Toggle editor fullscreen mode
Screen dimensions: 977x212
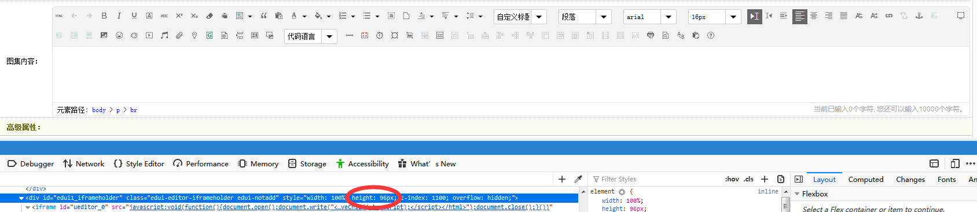[961, 16]
